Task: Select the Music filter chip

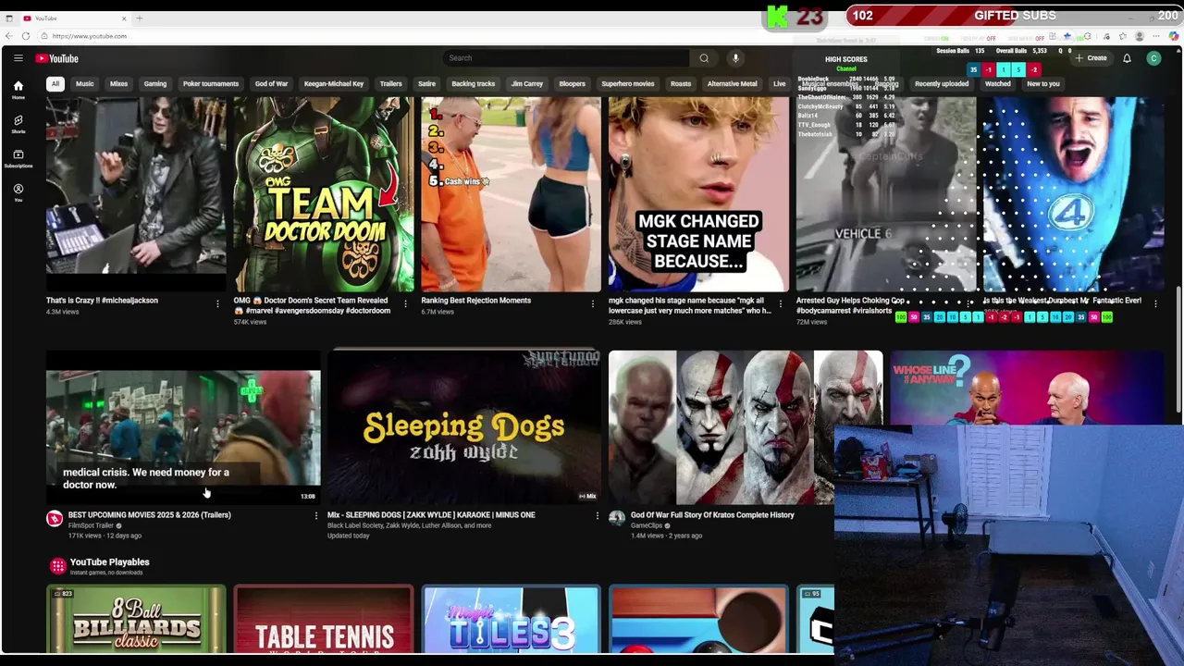Action: pyautogui.click(x=85, y=84)
